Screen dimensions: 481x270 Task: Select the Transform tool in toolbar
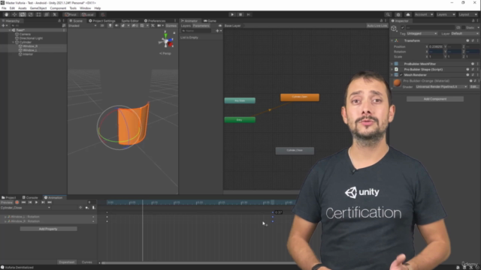(47, 14)
